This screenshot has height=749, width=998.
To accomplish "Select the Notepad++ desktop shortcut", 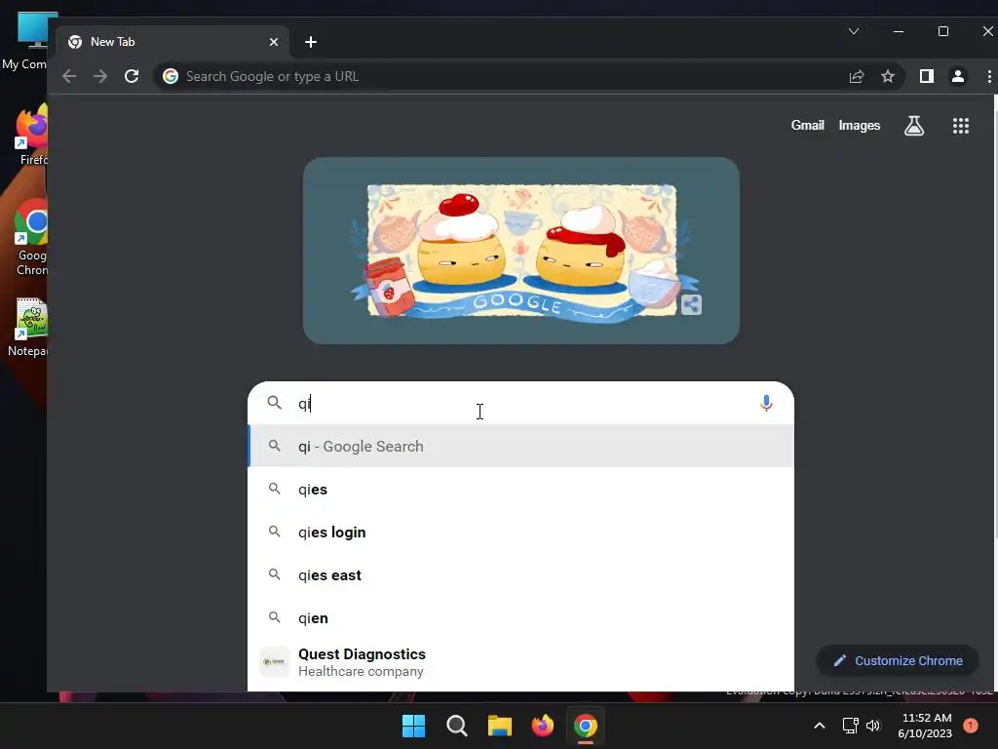I will (28, 327).
